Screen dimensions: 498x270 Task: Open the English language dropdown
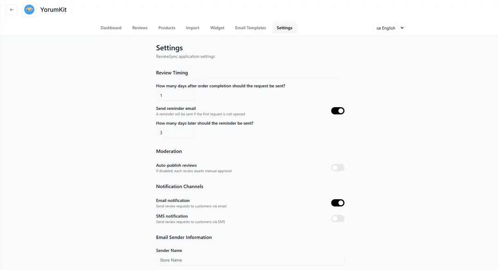(x=390, y=28)
